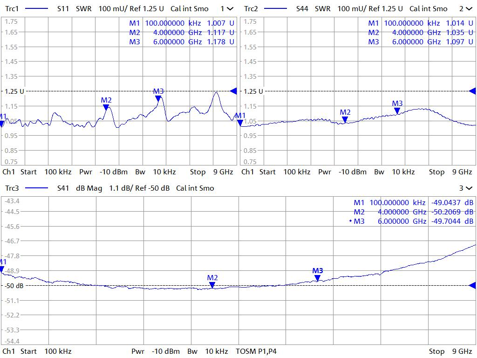Select marker M2 on the S41 trace
Image resolution: width=477 pixels, height=358 pixels.
click(212, 284)
